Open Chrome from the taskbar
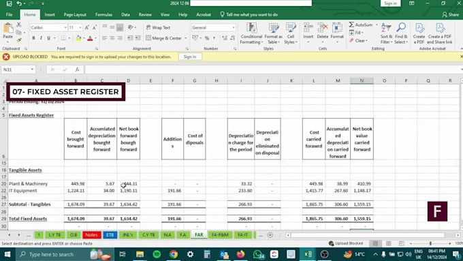The width and height of the screenshot is (463, 261). [x=174, y=254]
